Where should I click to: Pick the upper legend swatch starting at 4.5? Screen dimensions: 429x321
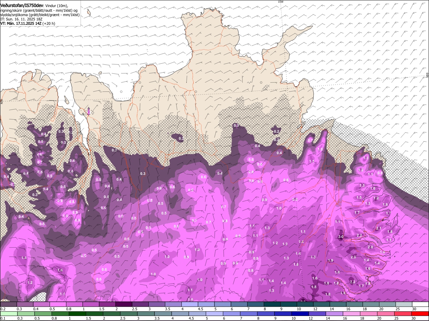206,304
